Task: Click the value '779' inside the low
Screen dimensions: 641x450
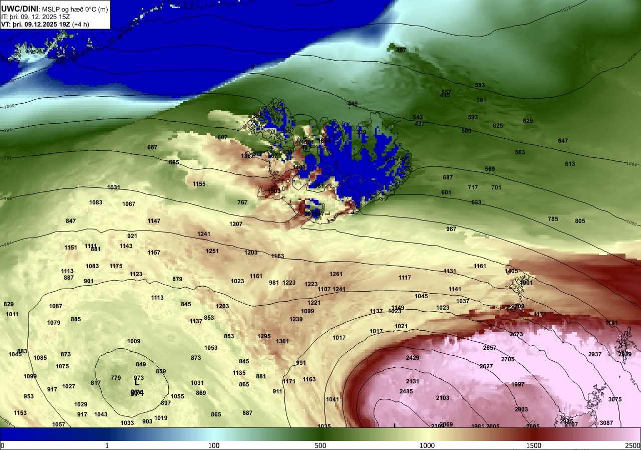Action: (x=116, y=378)
